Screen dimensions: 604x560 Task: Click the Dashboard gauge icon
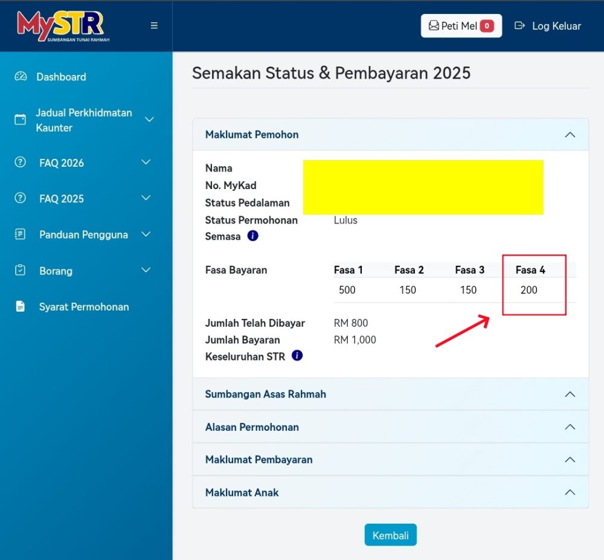click(x=21, y=77)
